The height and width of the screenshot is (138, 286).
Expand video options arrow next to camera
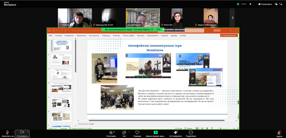(x=28, y=132)
